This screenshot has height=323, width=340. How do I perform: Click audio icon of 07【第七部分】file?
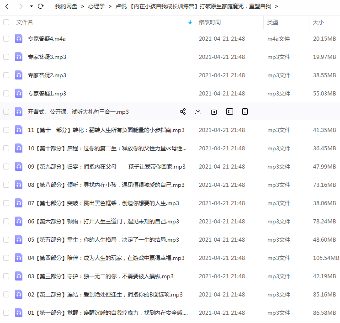click(x=19, y=203)
